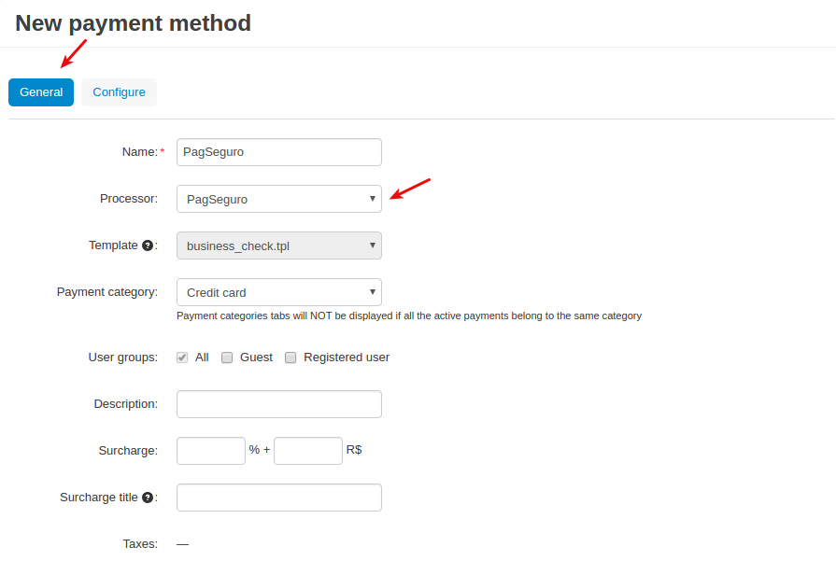Click the Surcharge title help icon
The image size is (836, 561).
click(x=148, y=498)
